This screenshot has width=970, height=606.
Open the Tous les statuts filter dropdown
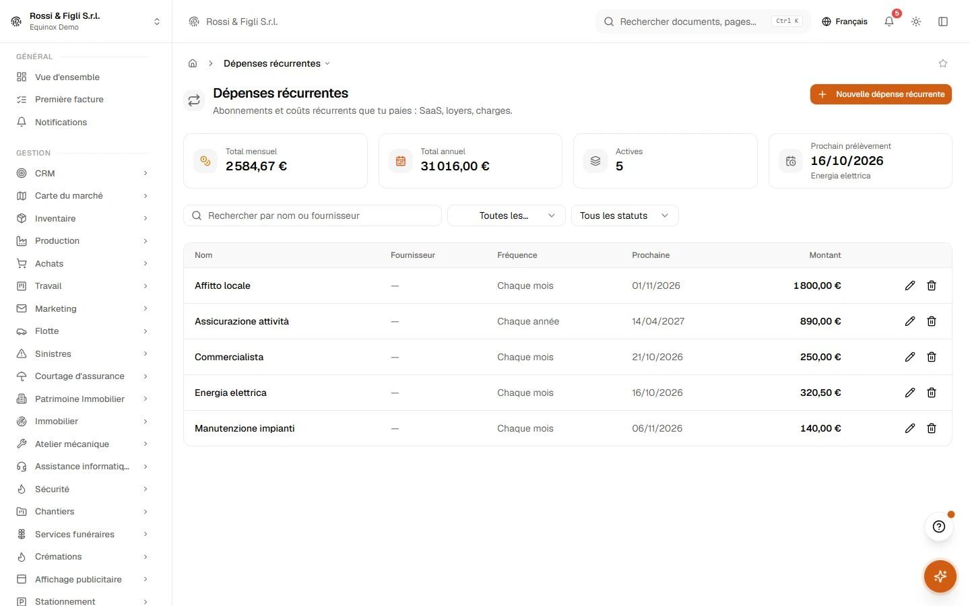pyautogui.click(x=624, y=215)
